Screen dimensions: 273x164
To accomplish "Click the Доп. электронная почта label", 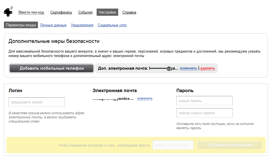I will [x=123, y=68].
